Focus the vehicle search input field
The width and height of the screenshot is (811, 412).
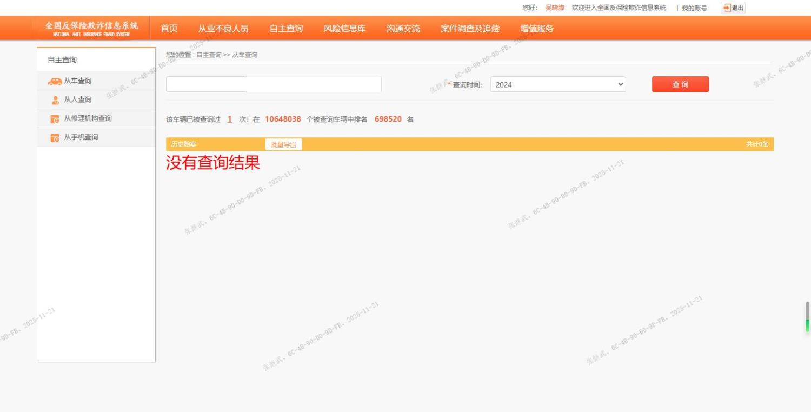[274, 84]
